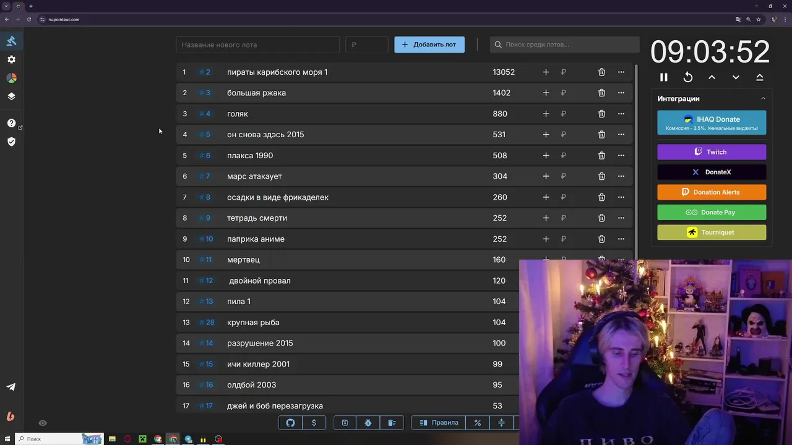Click the clear all lots trash icon
The width and height of the screenshot is (792, 445).
tap(392, 423)
